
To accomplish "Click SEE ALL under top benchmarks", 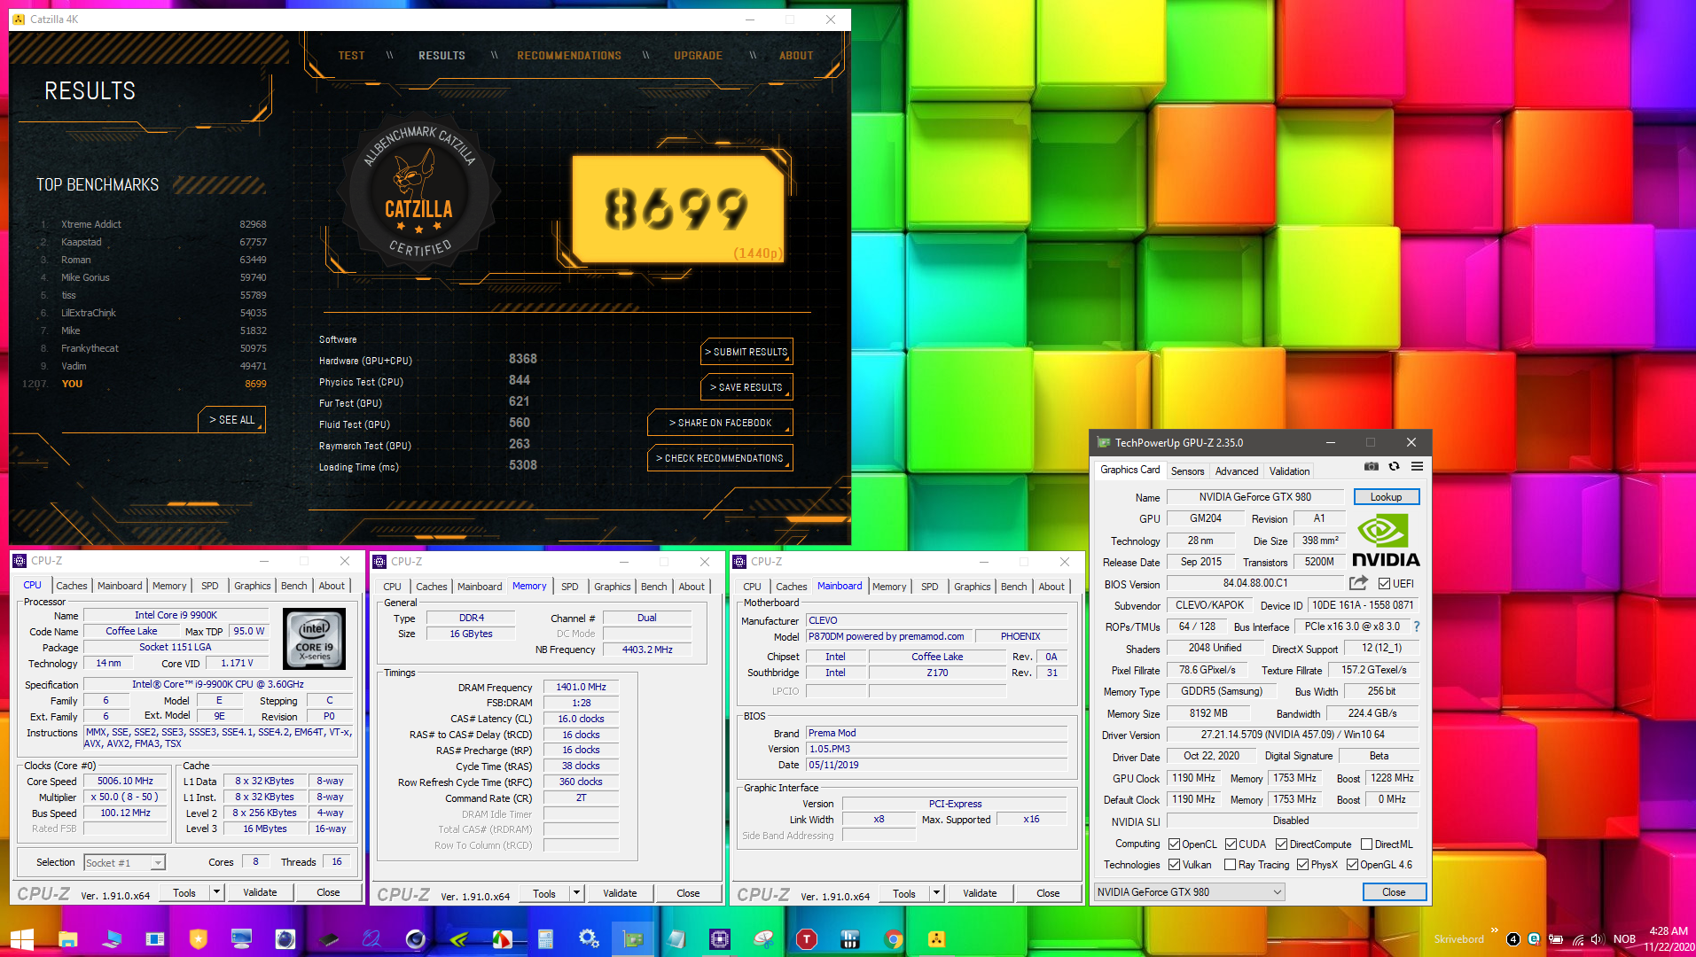I will [x=231, y=420].
